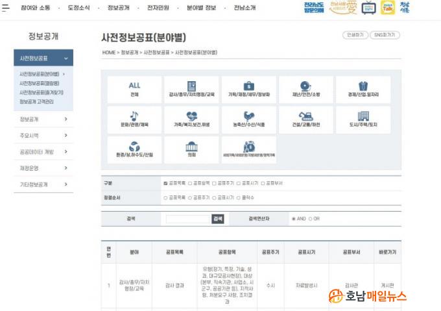
Task: Open the 감사/총무/자치행정/교육 category icon
Action: click(x=191, y=90)
